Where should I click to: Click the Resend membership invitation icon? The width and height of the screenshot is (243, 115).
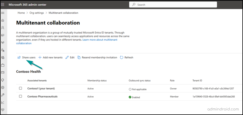[79, 57]
